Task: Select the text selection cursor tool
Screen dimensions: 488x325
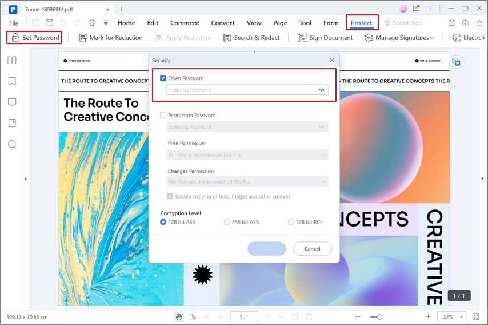Action: pos(193,317)
